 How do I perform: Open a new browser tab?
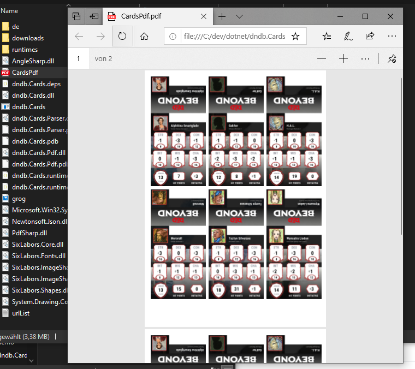point(222,17)
